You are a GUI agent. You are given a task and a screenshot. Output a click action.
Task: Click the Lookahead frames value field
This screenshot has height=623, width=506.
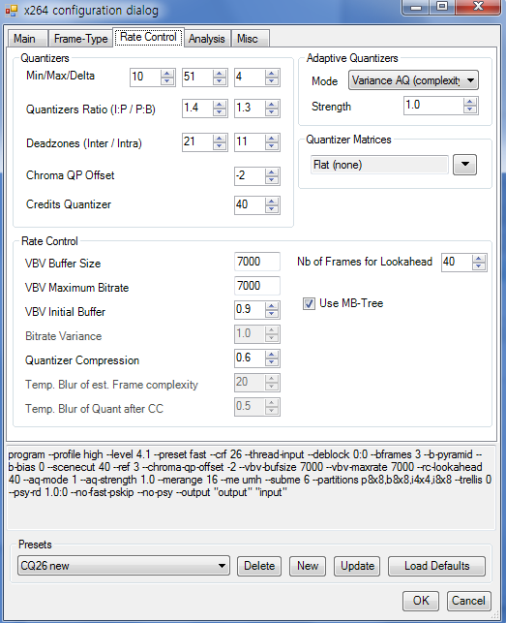[457, 263]
